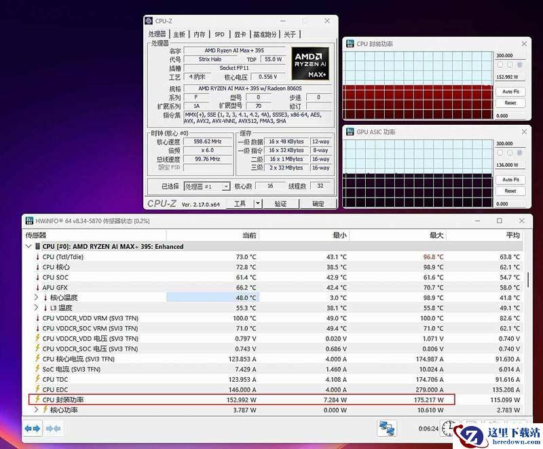The image size is (543, 449).
Task: Open the 基准跑分 tab in CPU-Z
Action: (265, 35)
